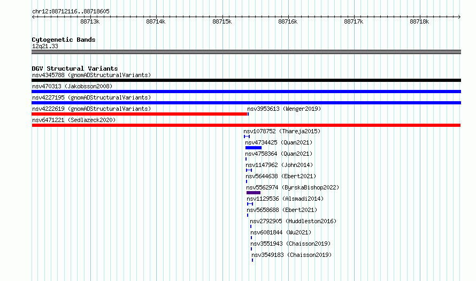
Task: Open variant label nsv4227195 (gnomADStructuralVariants)
Action: click(x=91, y=97)
